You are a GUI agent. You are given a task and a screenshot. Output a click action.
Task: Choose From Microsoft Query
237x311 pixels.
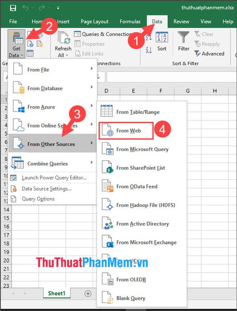pos(142,149)
